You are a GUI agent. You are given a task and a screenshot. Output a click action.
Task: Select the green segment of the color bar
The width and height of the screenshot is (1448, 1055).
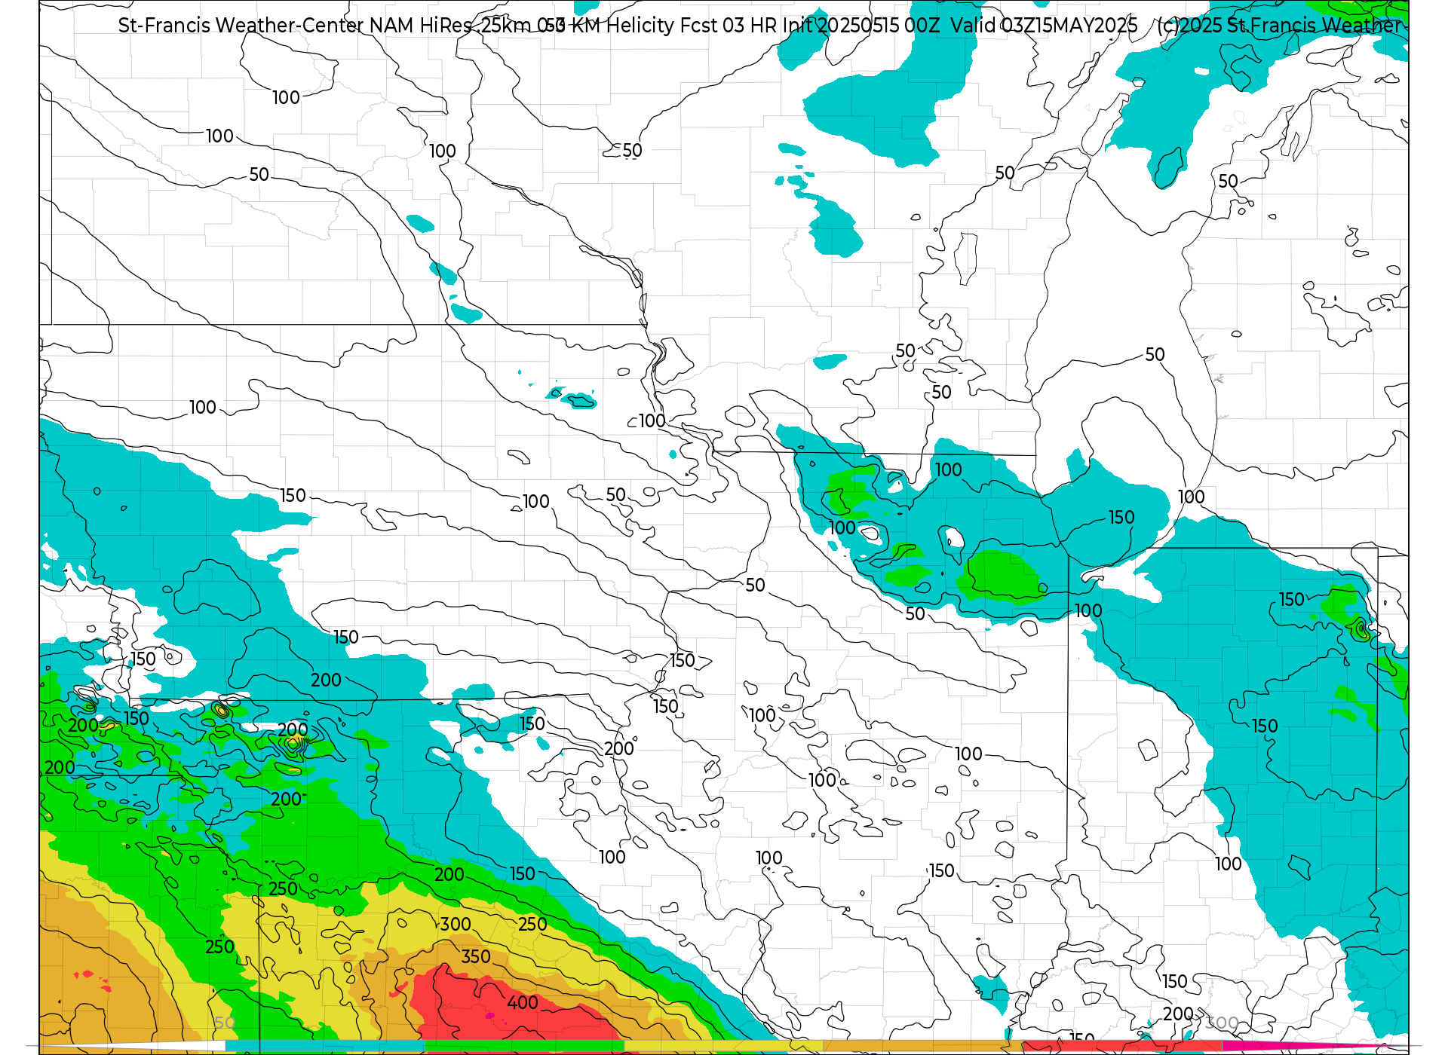click(524, 1045)
